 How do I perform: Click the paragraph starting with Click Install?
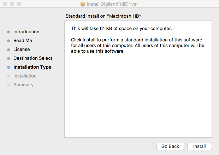137,45
